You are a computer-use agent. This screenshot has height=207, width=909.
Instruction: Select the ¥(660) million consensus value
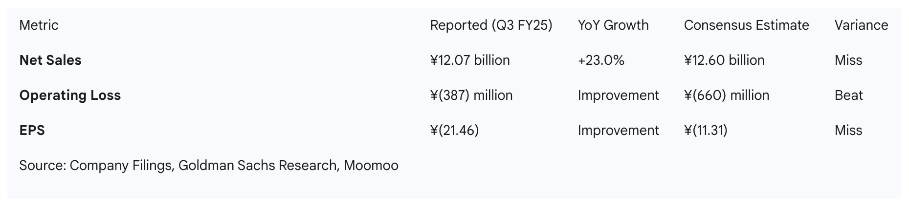pyautogui.click(x=726, y=95)
